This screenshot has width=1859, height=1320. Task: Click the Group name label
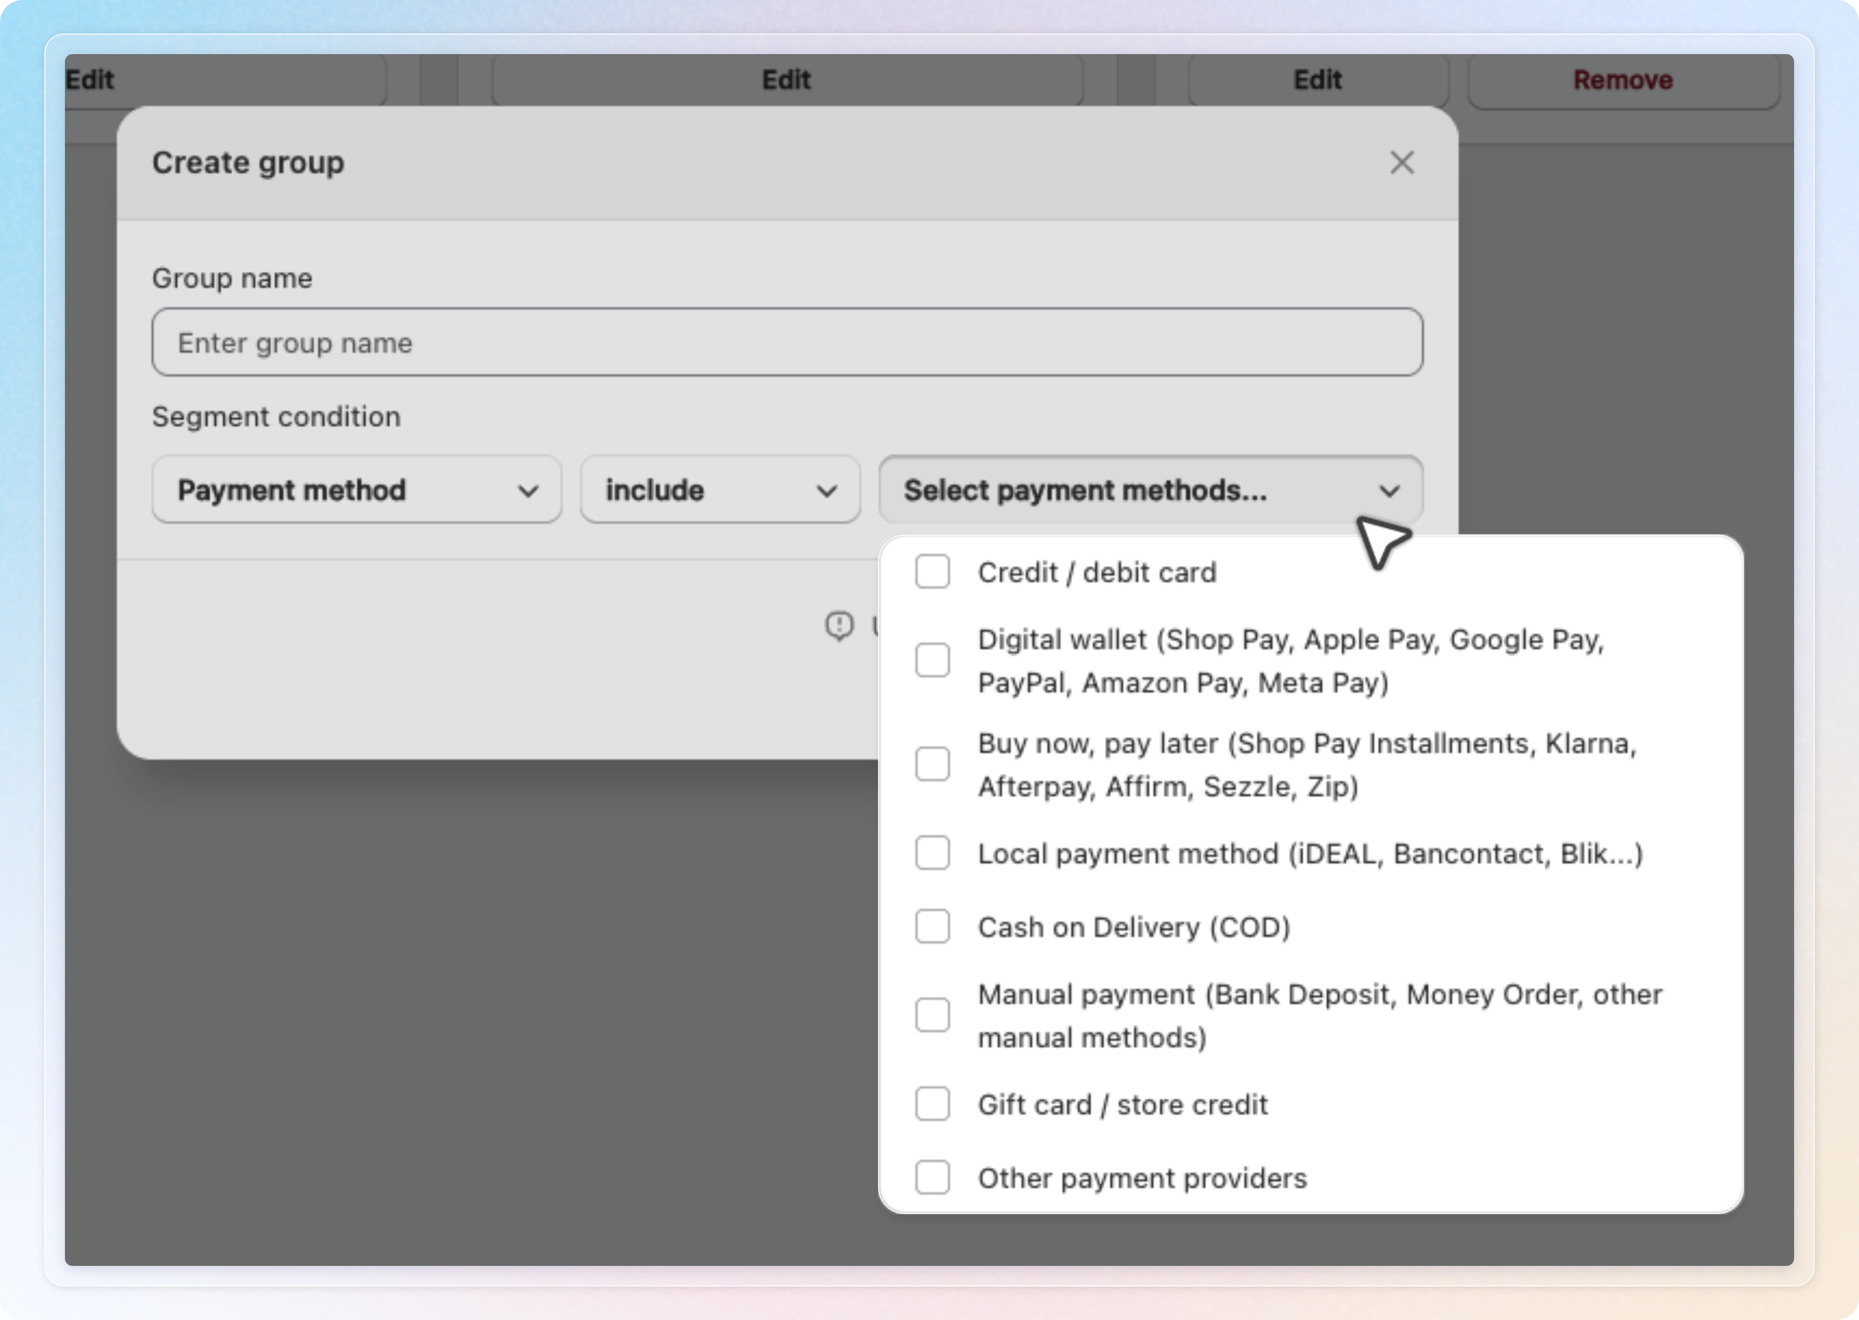click(x=233, y=278)
